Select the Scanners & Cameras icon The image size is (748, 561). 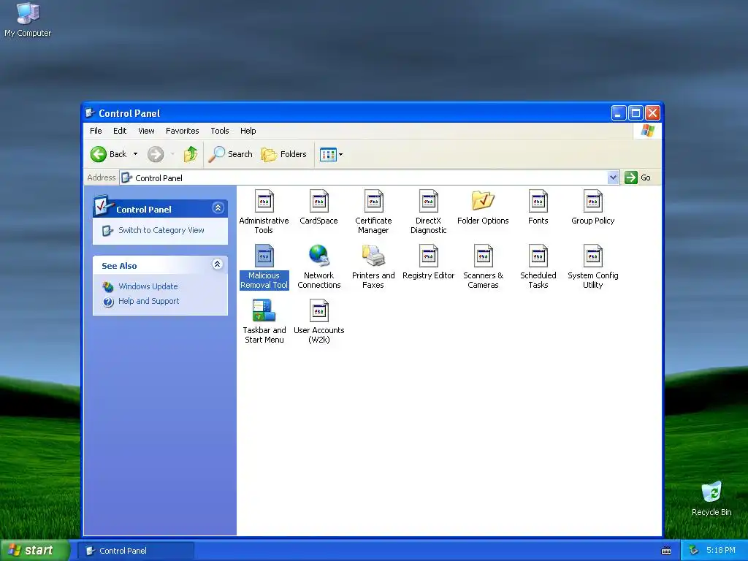click(484, 256)
